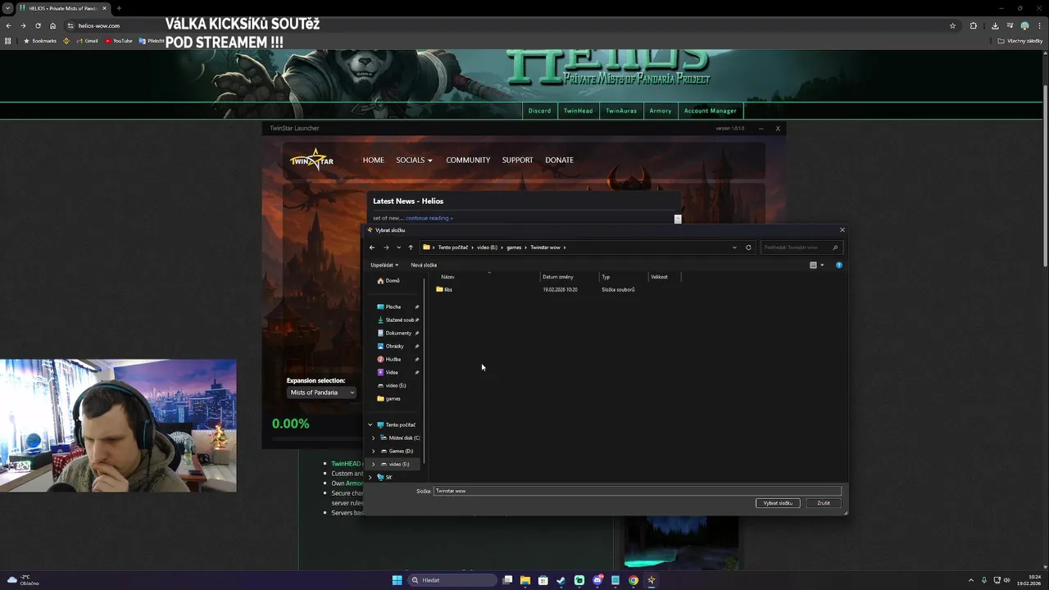Open the YouTube bookmark

[119, 40]
